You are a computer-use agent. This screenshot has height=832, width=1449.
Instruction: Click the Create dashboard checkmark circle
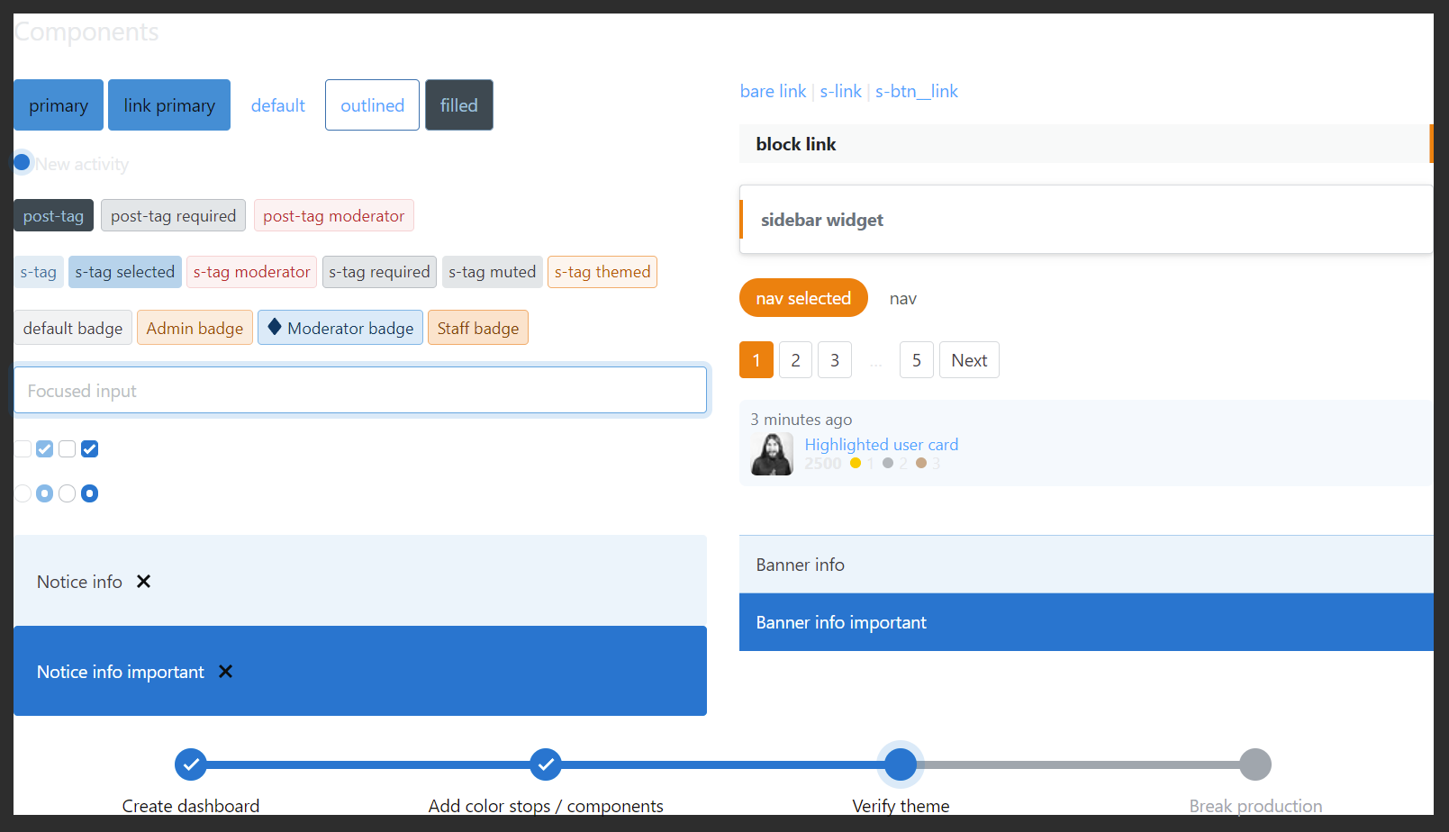click(190, 764)
